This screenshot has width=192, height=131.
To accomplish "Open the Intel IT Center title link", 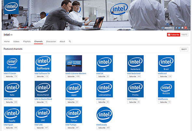I will click(10, 74).
